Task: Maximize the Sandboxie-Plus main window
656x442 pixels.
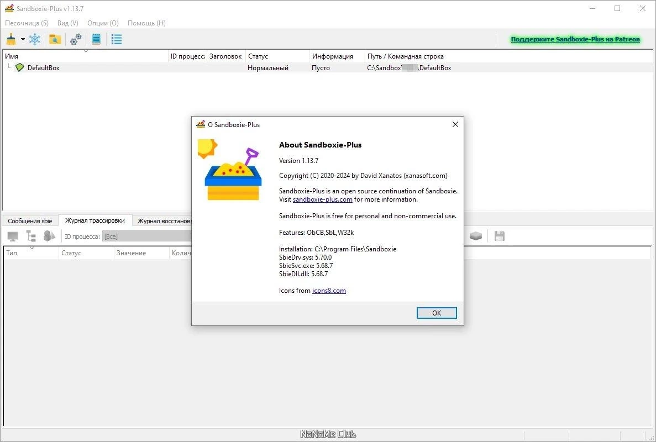Action: coord(617,8)
